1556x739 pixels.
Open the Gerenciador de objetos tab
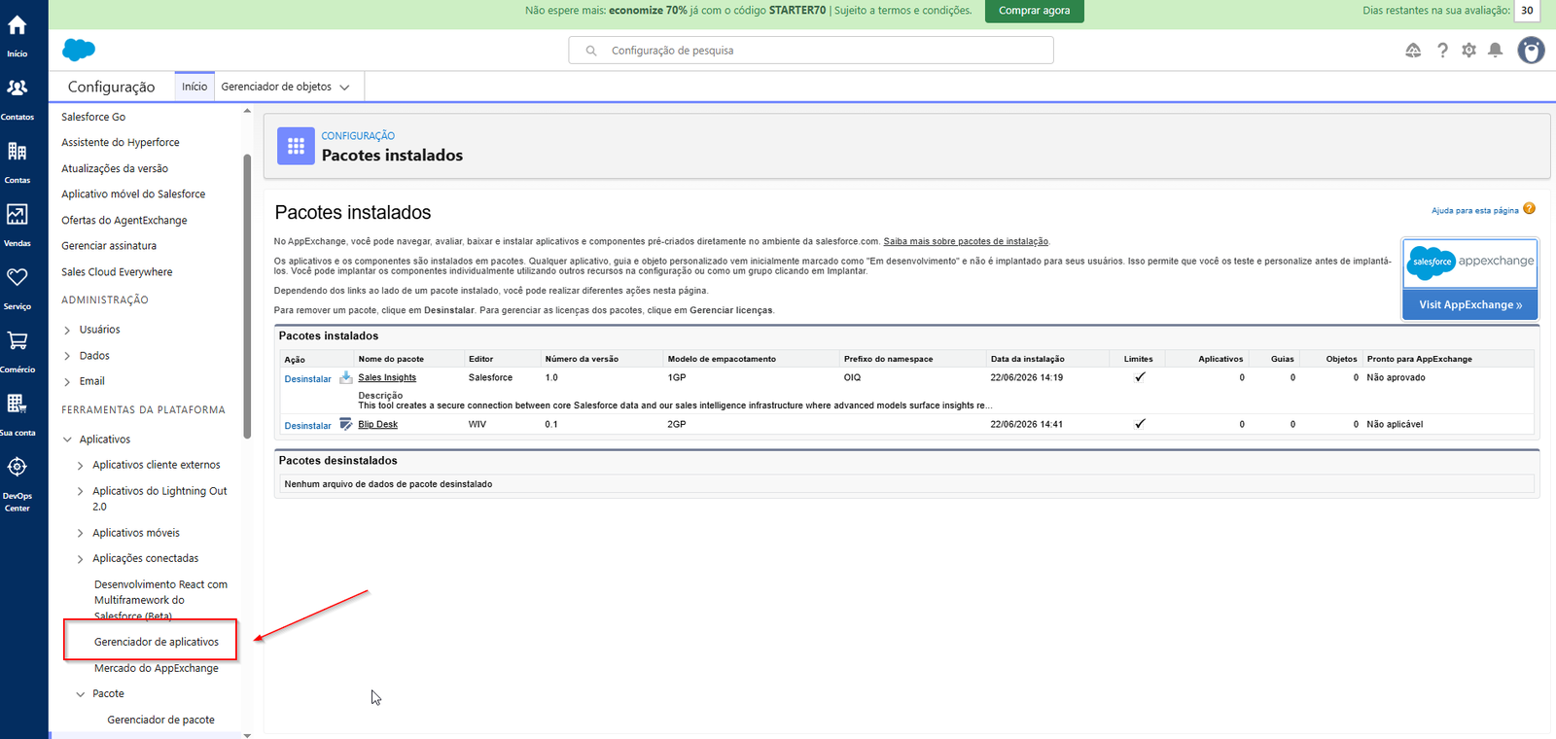pyautogui.click(x=276, y=87)
